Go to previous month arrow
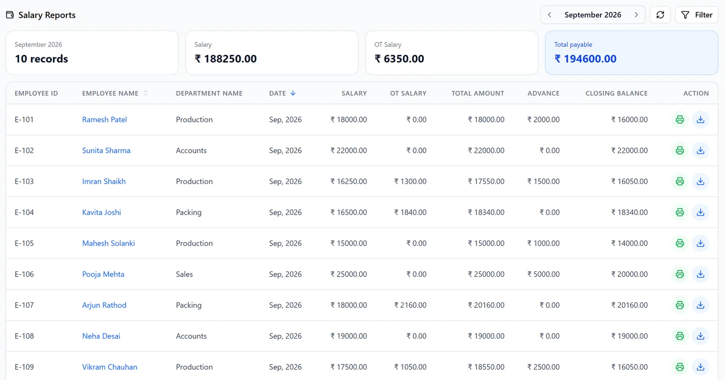The height and width of the screenshot is (380, 725). click(549, 15)
